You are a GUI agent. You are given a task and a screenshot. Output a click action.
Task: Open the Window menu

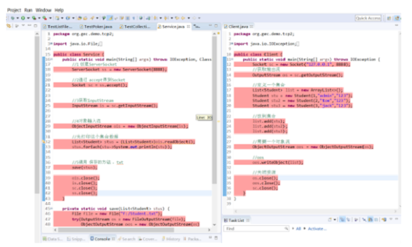tap(44, 10)
